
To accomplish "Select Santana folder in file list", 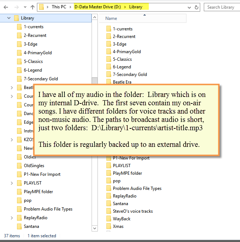I will pos(120,204).
